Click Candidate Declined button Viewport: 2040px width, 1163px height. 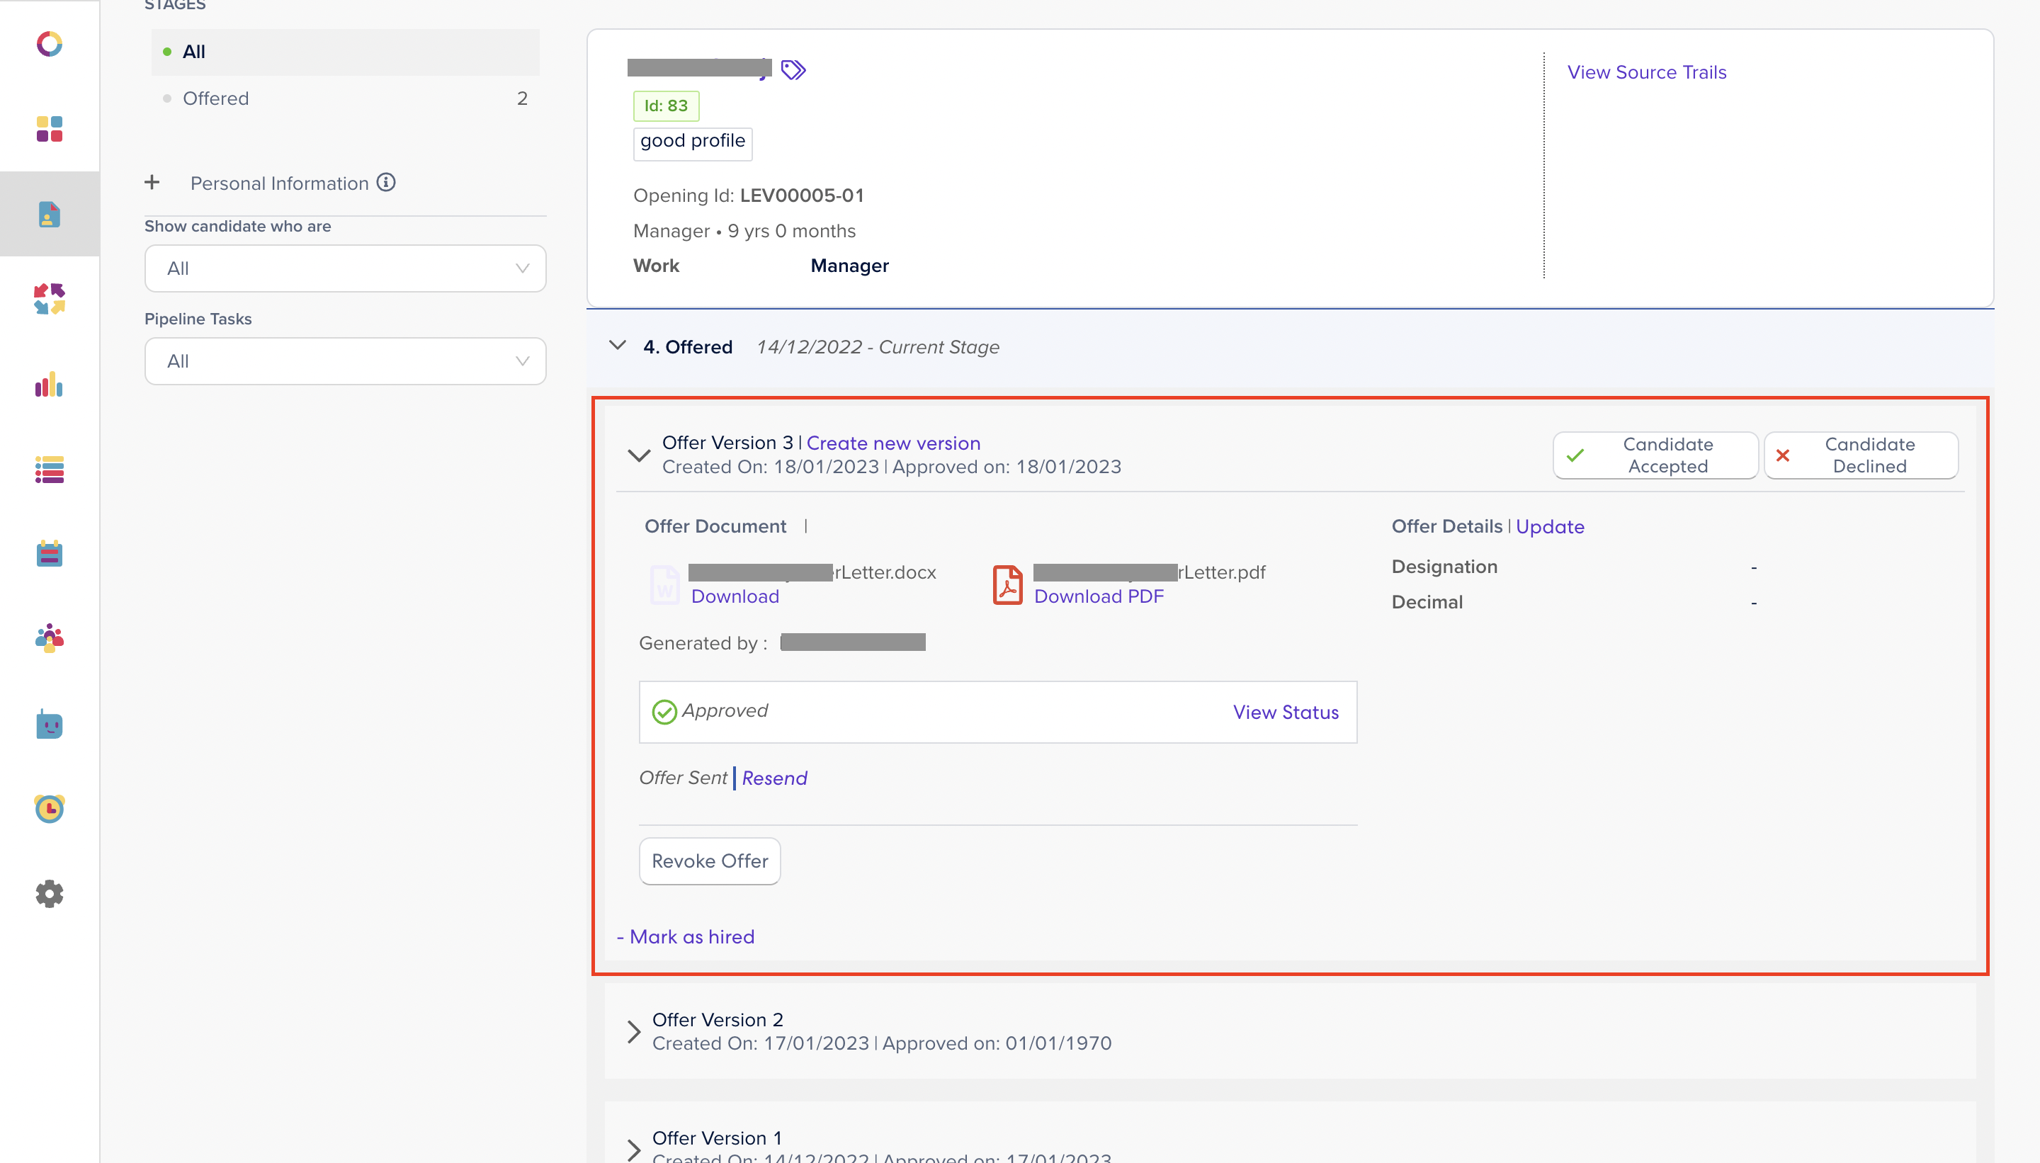pos(1861,455)
